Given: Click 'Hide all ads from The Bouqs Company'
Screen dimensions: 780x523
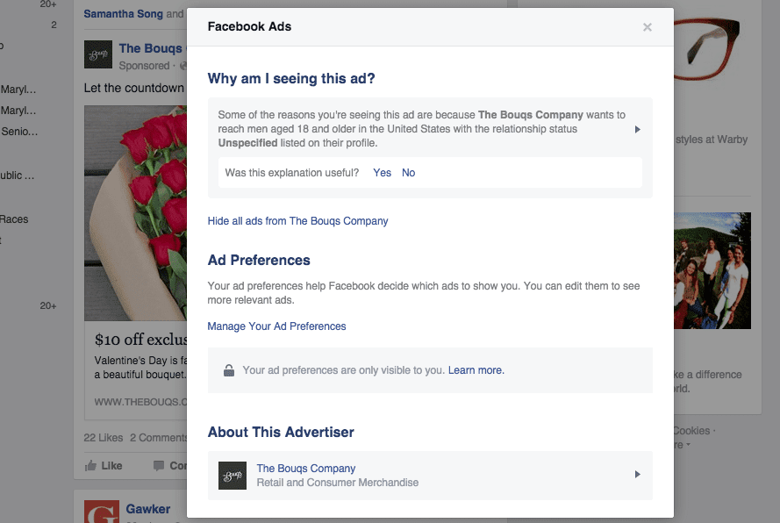Looking at the screenshot, I should [x=297, y=221].
